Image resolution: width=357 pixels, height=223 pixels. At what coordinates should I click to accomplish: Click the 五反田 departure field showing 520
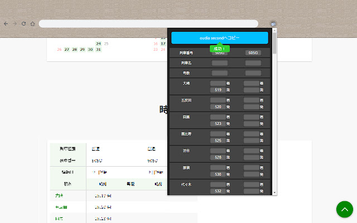tap(218, 106)
